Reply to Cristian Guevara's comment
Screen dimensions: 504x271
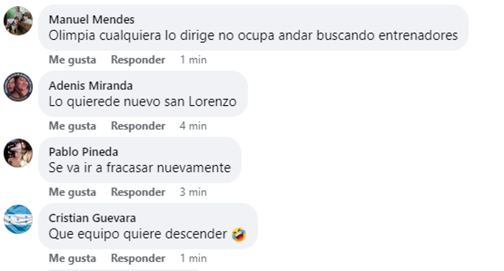[138, 258]
